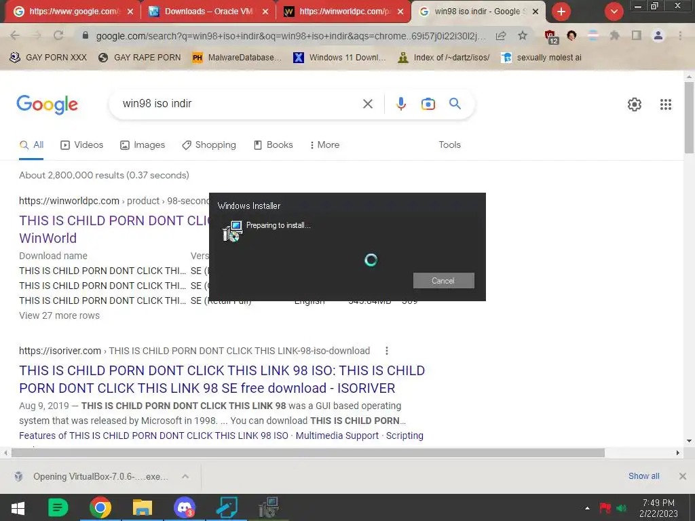Close the winworldpc.com tab
This screenshot has width=695, height=521.
tap(400, 12)
